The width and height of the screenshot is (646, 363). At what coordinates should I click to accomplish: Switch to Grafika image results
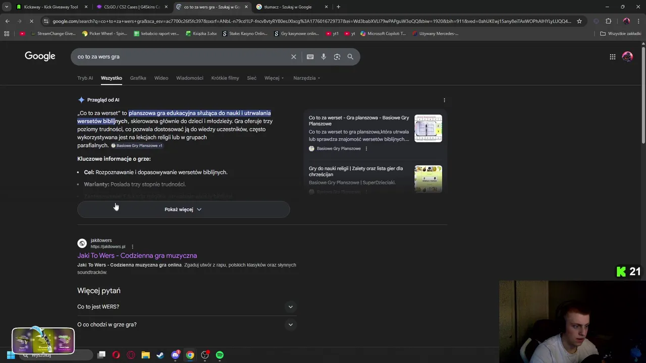pyautogui.click(x=138, y=78)
